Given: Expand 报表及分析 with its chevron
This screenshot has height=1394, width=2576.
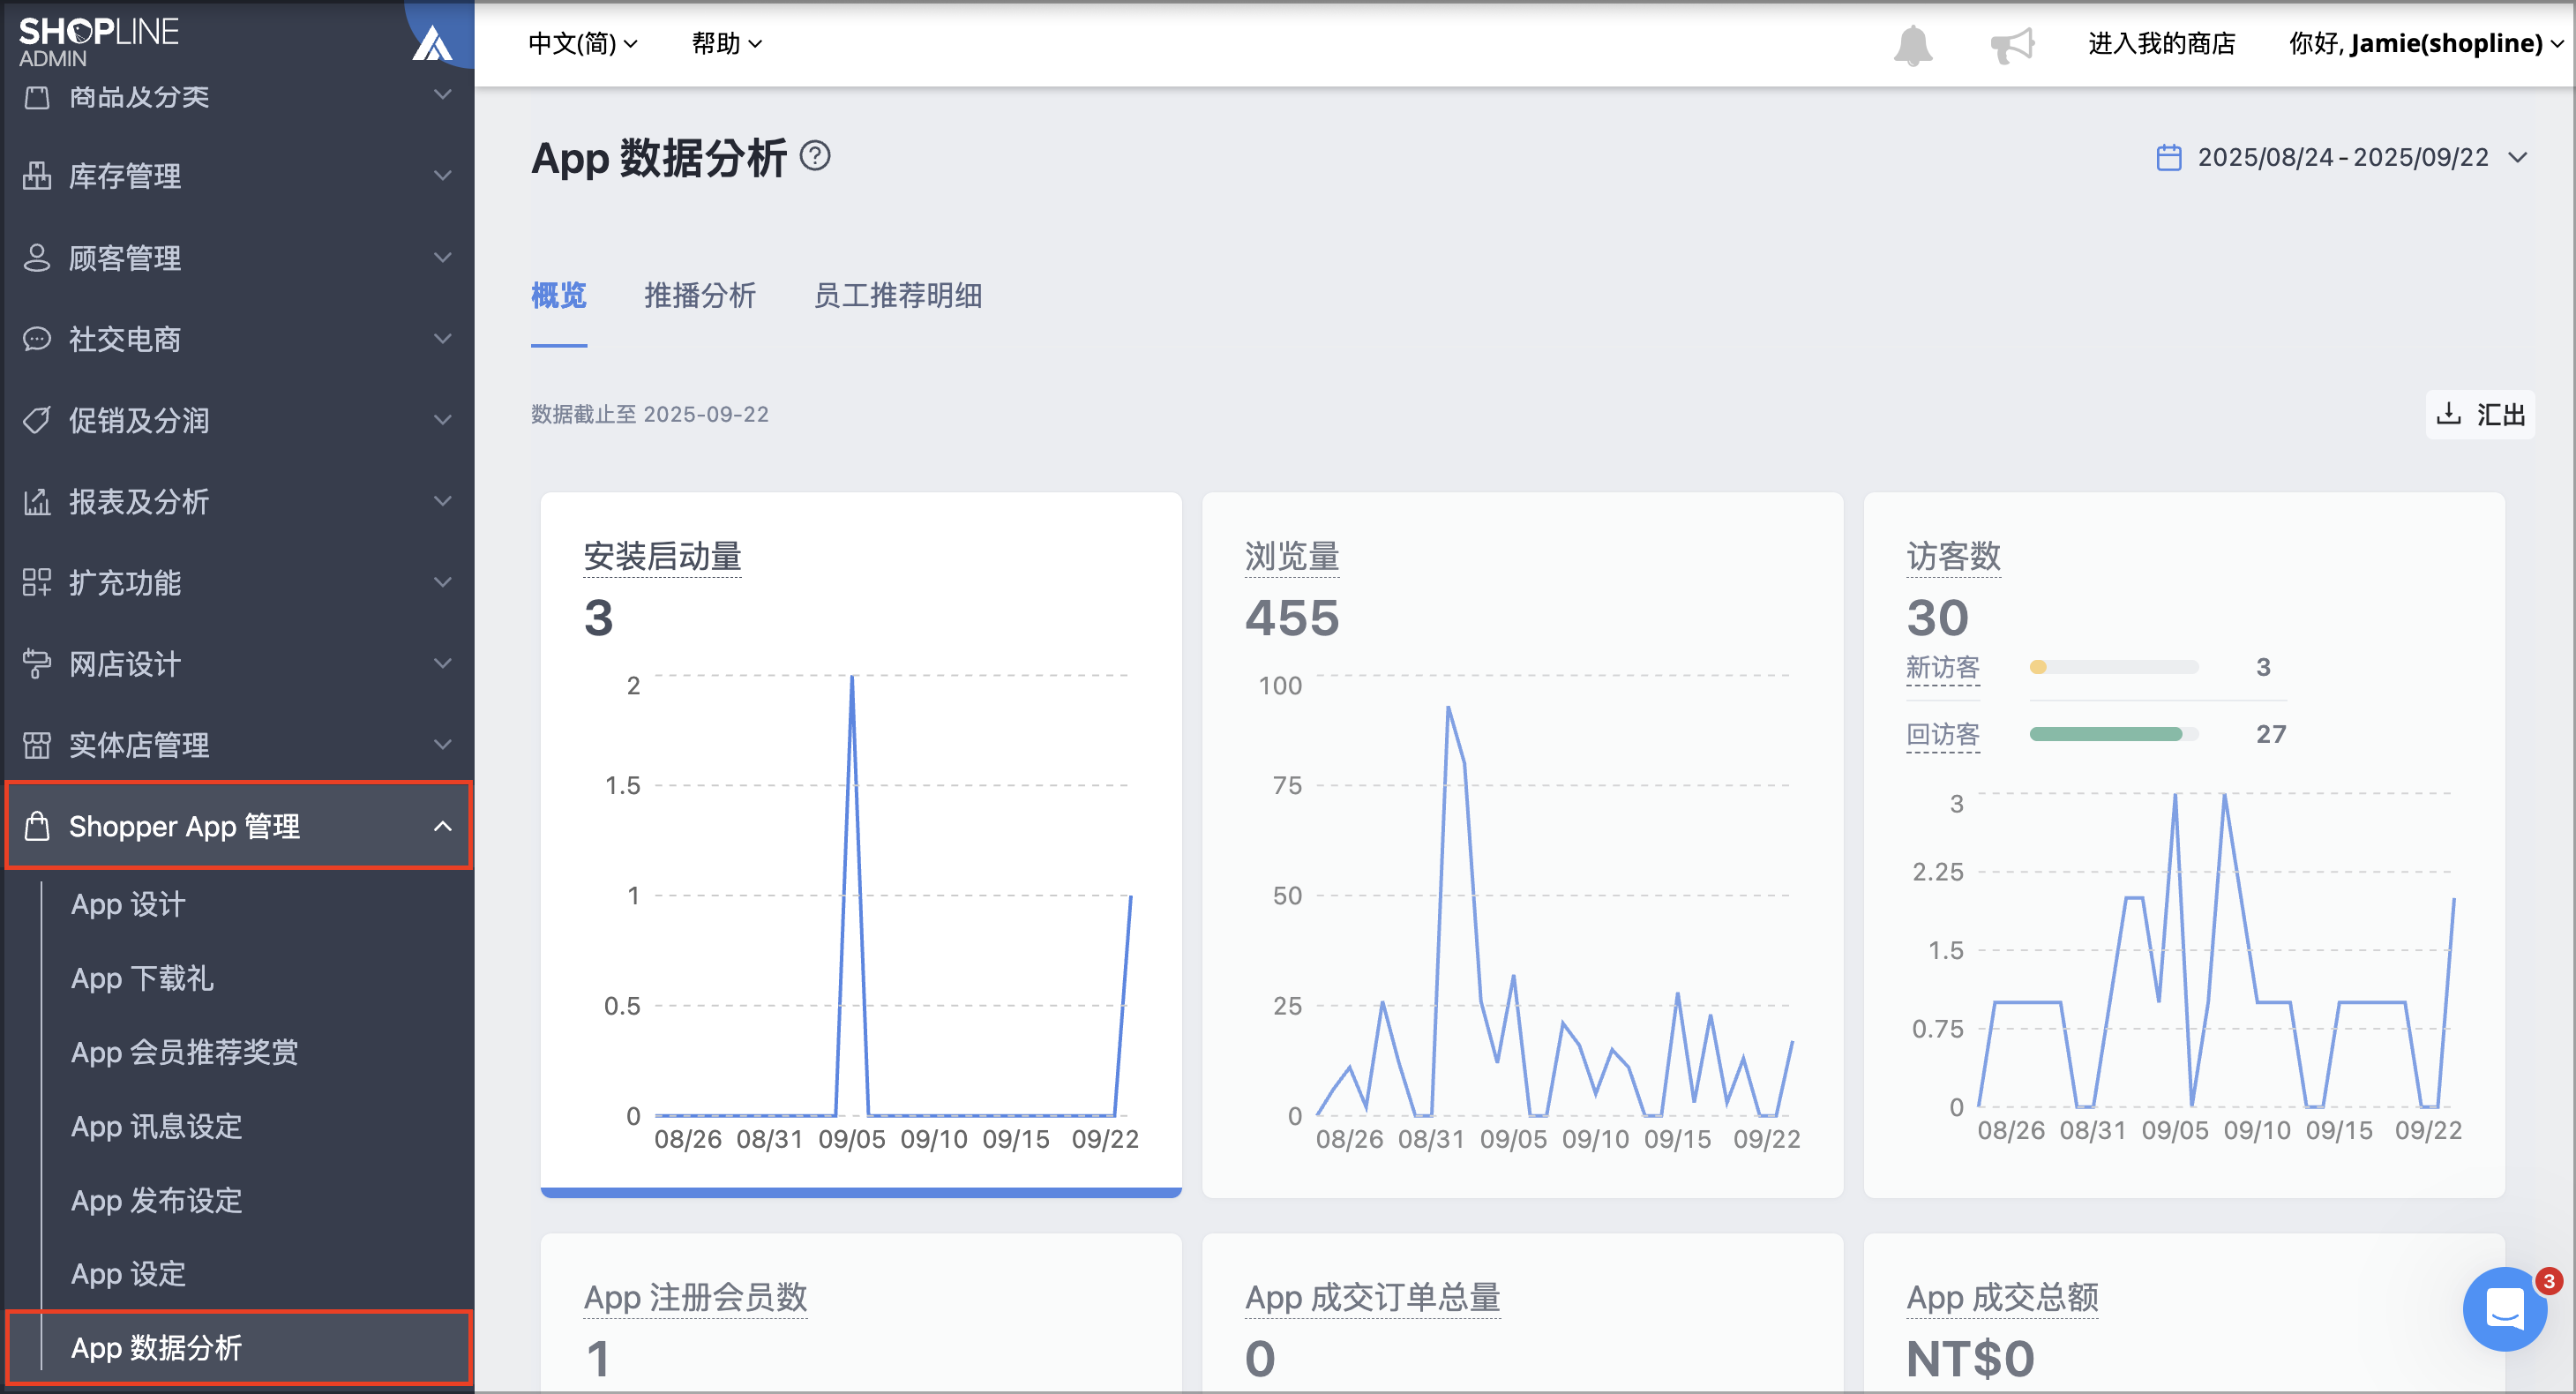Looking at the screenshot, I should pos(442,501).
